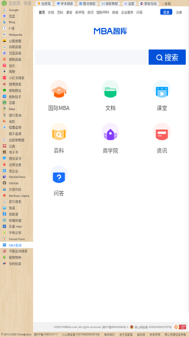Open the 课堂 video player icon
This screenshot has width=189, height=337.
[x=162, y=89]
